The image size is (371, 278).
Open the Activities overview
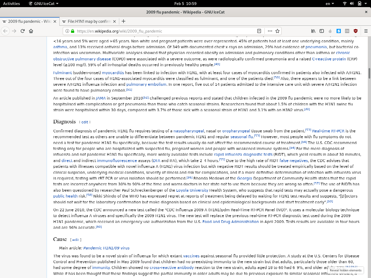(x=11, y=3)
